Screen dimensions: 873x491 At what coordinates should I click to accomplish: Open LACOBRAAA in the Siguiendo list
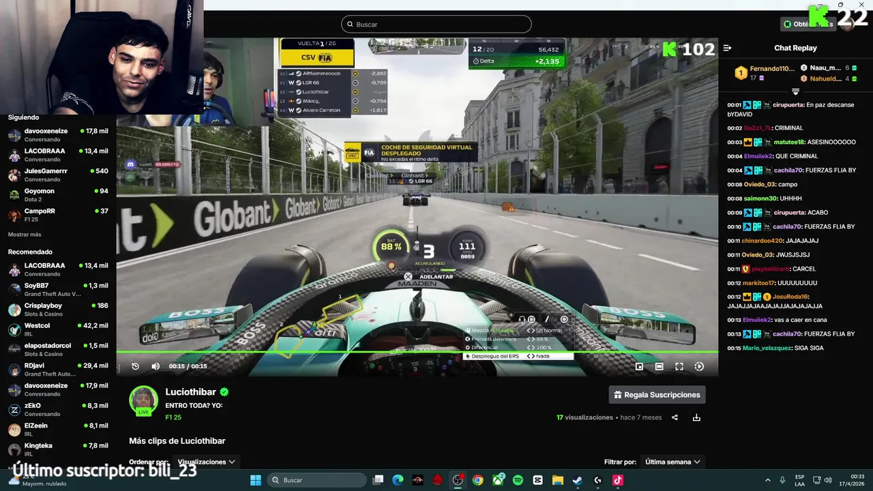[x=58, y=155]
